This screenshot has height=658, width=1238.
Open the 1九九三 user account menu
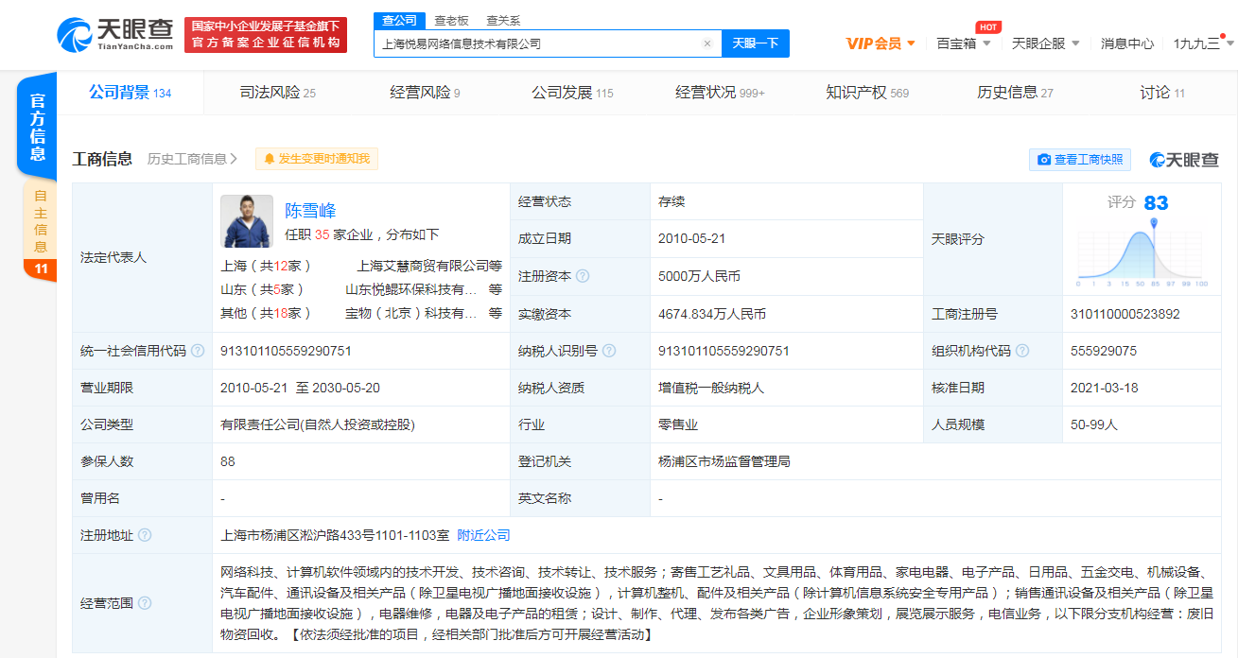[x=1203, y=43]
